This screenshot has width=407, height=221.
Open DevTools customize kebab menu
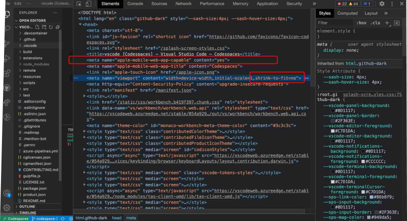coord(392,3)
